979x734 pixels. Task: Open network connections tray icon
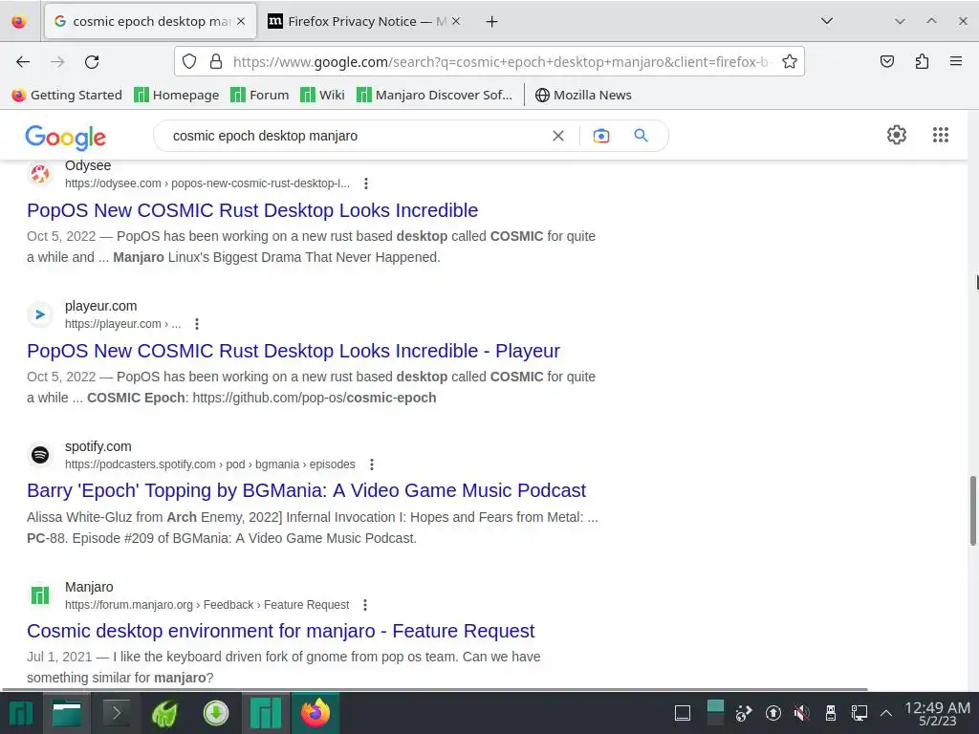point(859,713)
